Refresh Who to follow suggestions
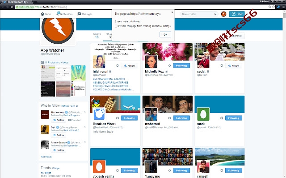The height and width of the screenshot is (178, 286). [x=65, y=106]
